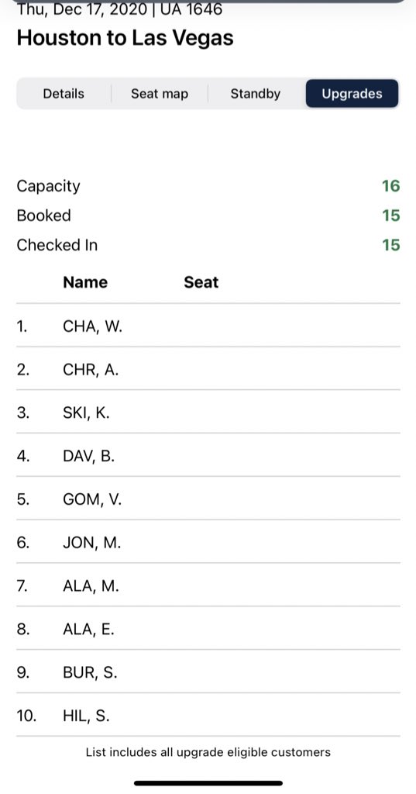416x794 pixels.
Task: Click the Seat column header
Action: point(201,282)
